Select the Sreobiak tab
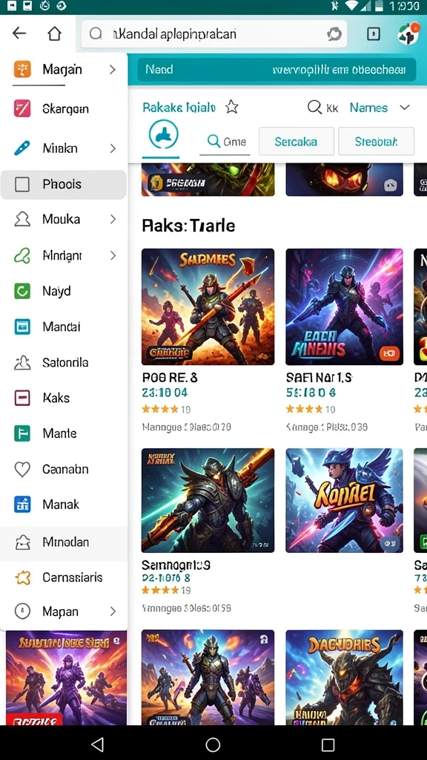 376,142
